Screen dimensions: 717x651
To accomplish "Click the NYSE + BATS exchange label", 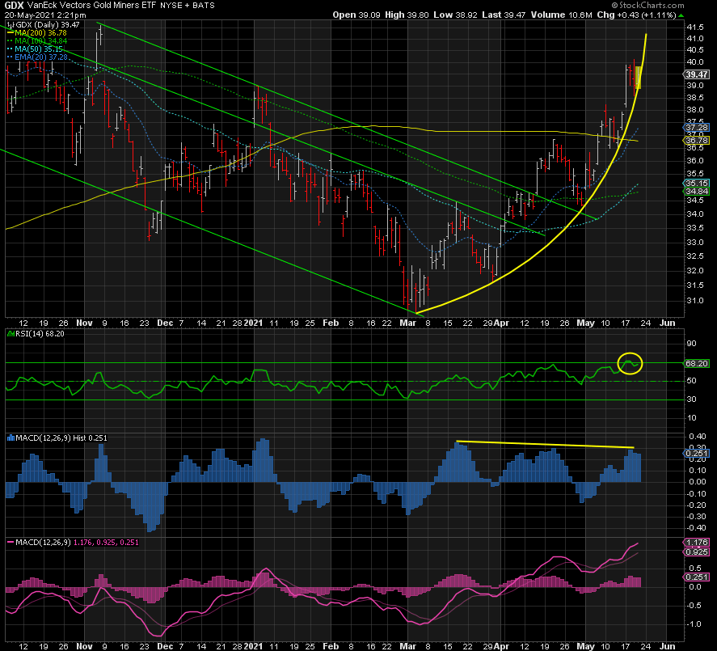I will click(188, 6).
